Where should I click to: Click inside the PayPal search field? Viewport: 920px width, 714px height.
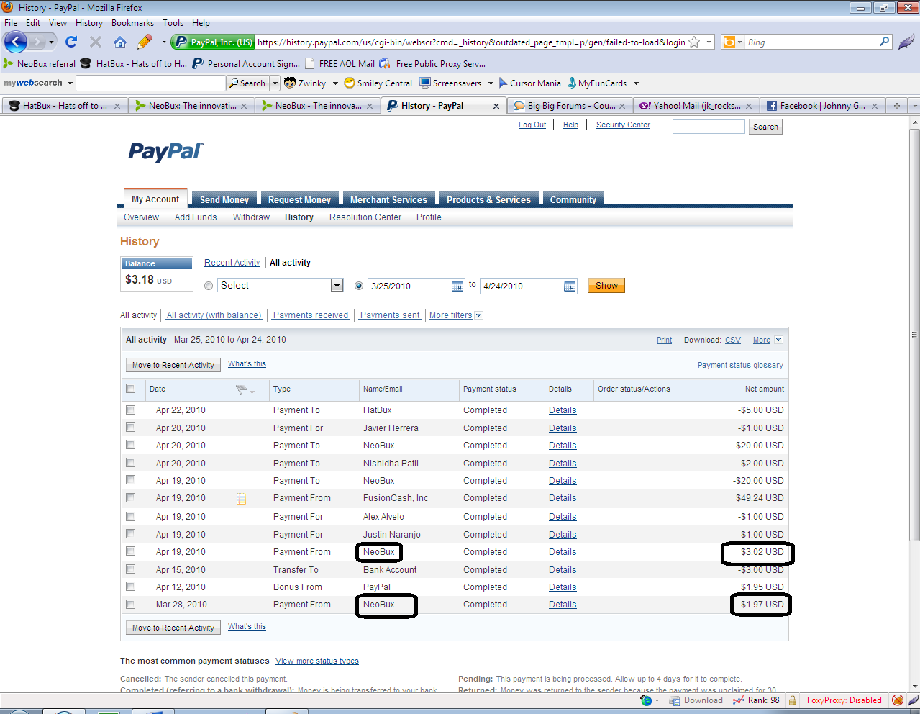(708, 126)
